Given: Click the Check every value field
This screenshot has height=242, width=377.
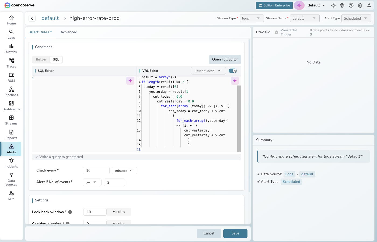Looking at the screenshot, I should 96,170.
